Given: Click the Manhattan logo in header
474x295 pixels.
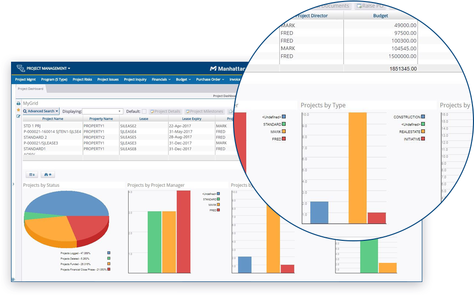Looking at the screenshot, I should [226, 69].
